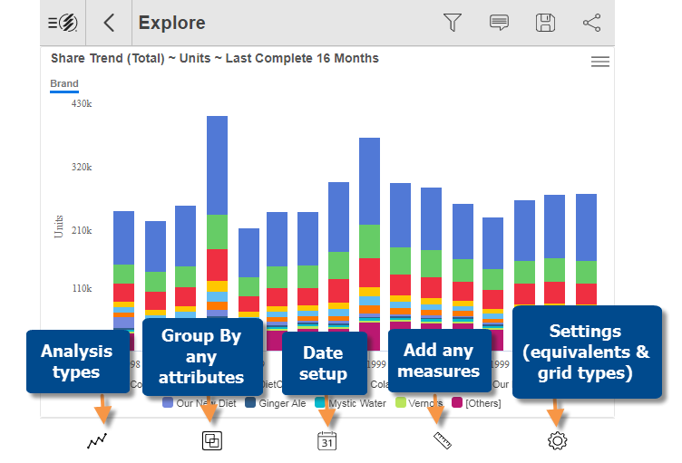Save using the floppy disk icon
This screenshot has width=682, height=463.
pos(545,23)
